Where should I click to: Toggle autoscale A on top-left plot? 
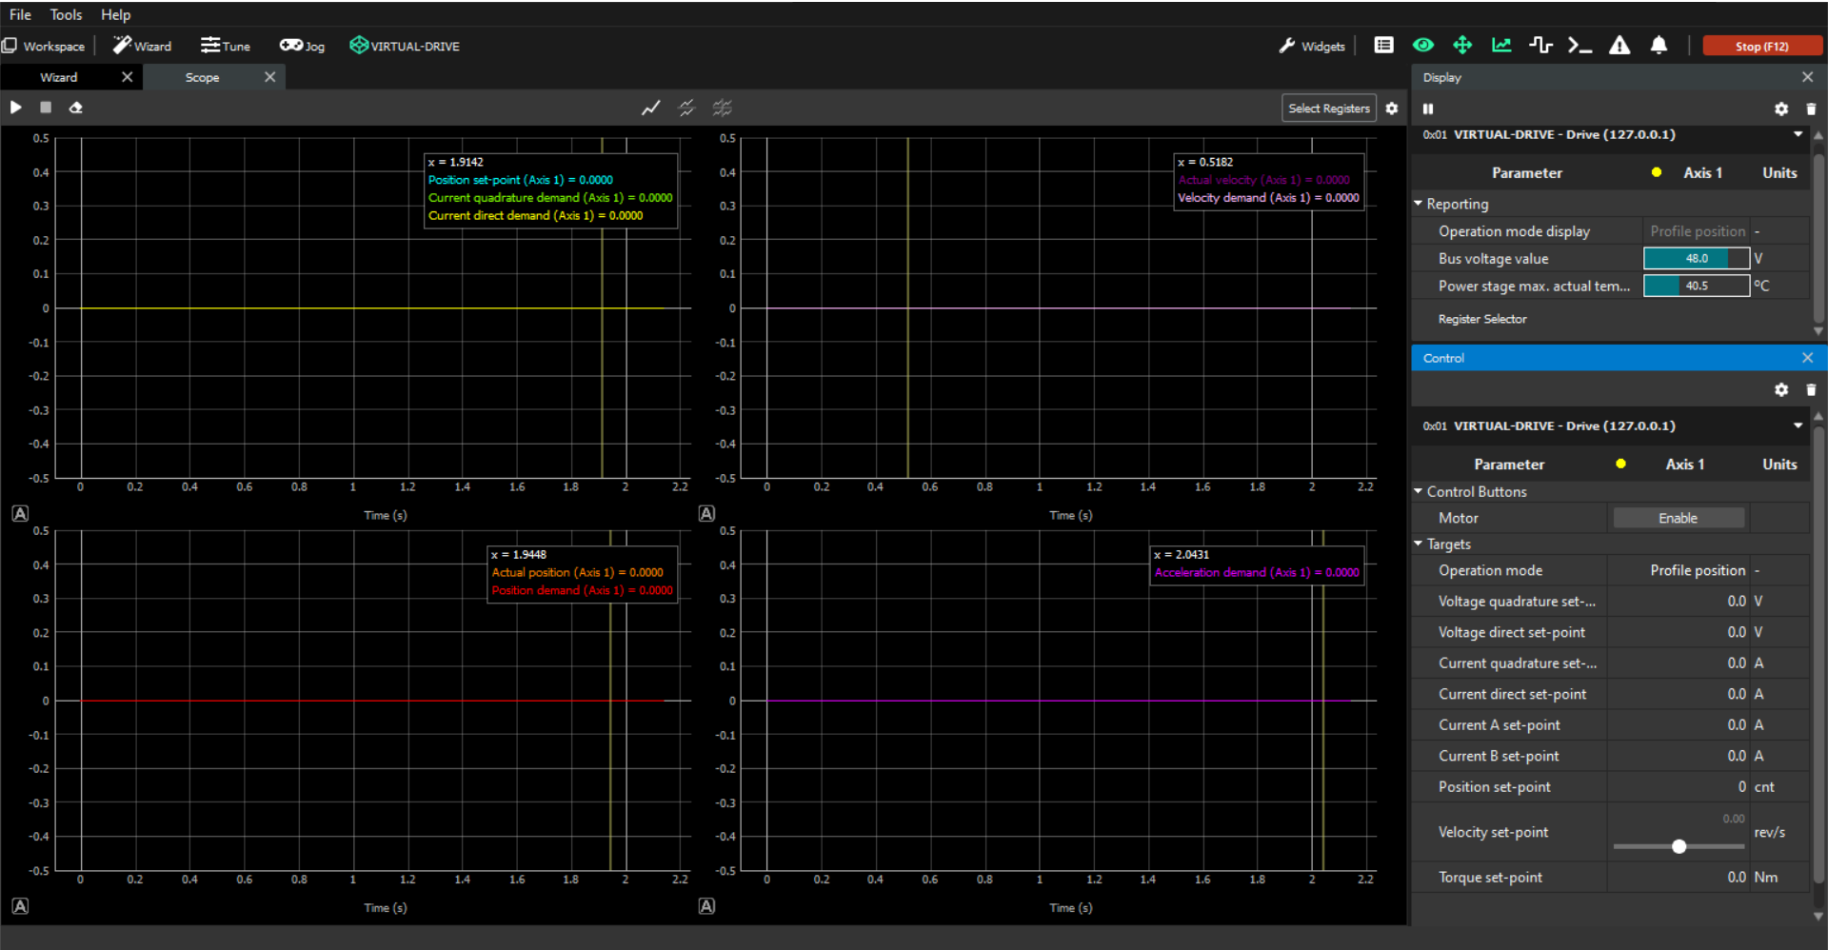20,514
